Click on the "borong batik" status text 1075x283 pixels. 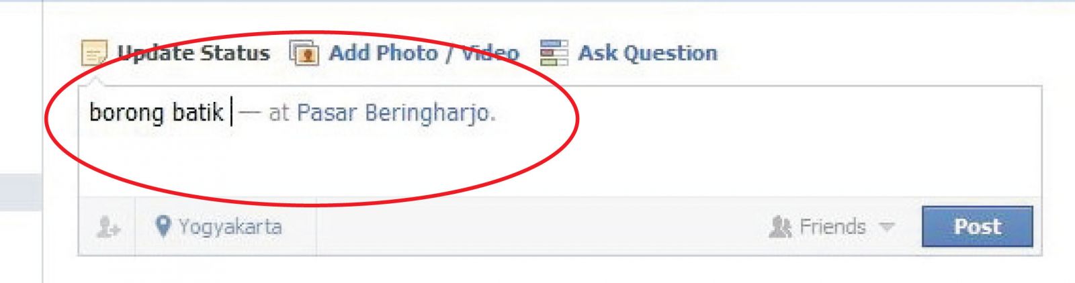156,113
